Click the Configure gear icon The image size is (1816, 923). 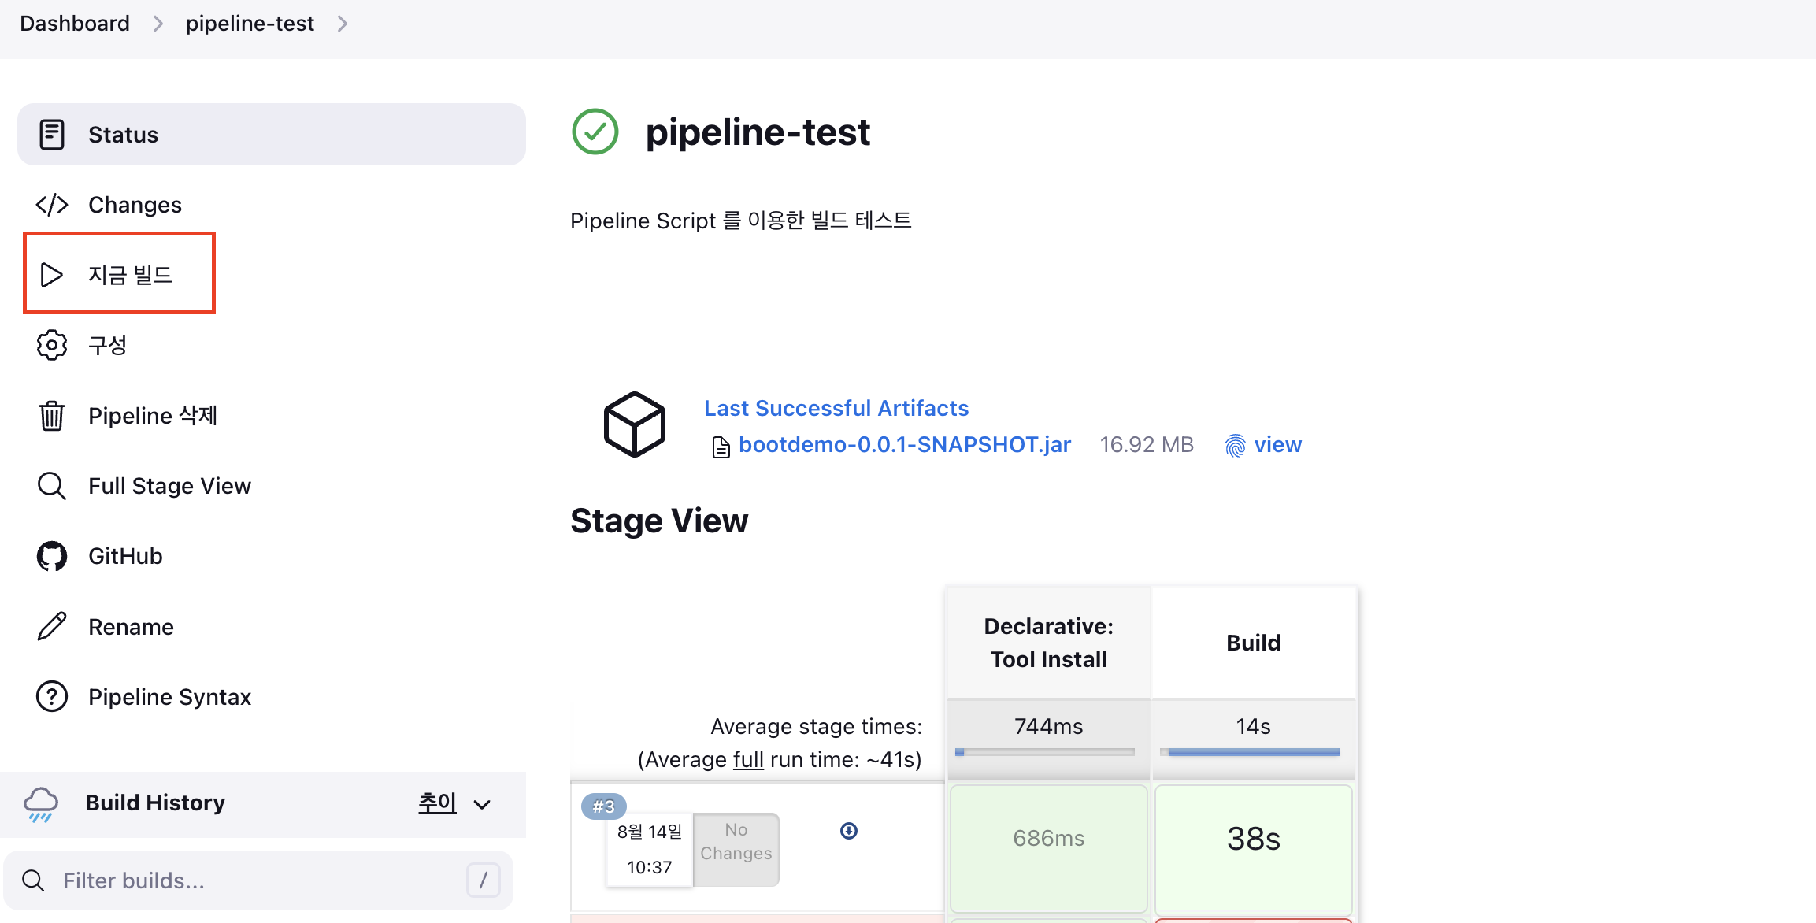click(52, 345)
